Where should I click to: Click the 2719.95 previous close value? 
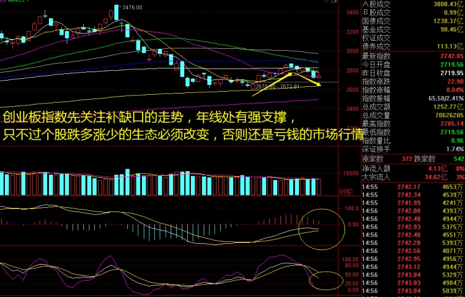pyautogui.click(x=452, y=73)
